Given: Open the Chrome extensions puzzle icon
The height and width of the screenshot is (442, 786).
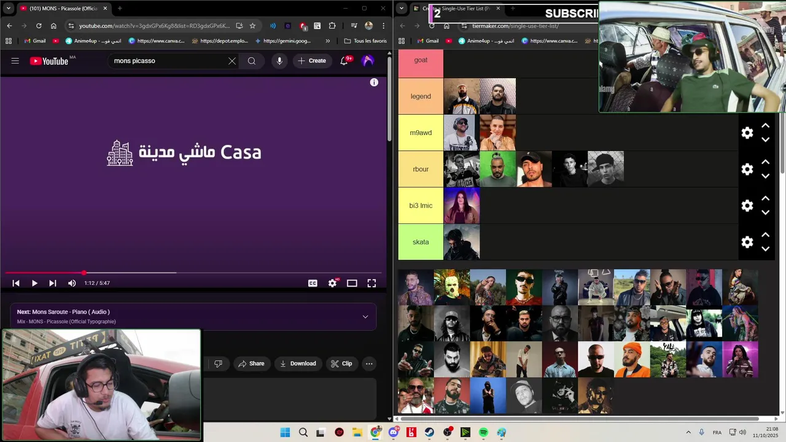Looking at the screenshot, I should (332, 26).
